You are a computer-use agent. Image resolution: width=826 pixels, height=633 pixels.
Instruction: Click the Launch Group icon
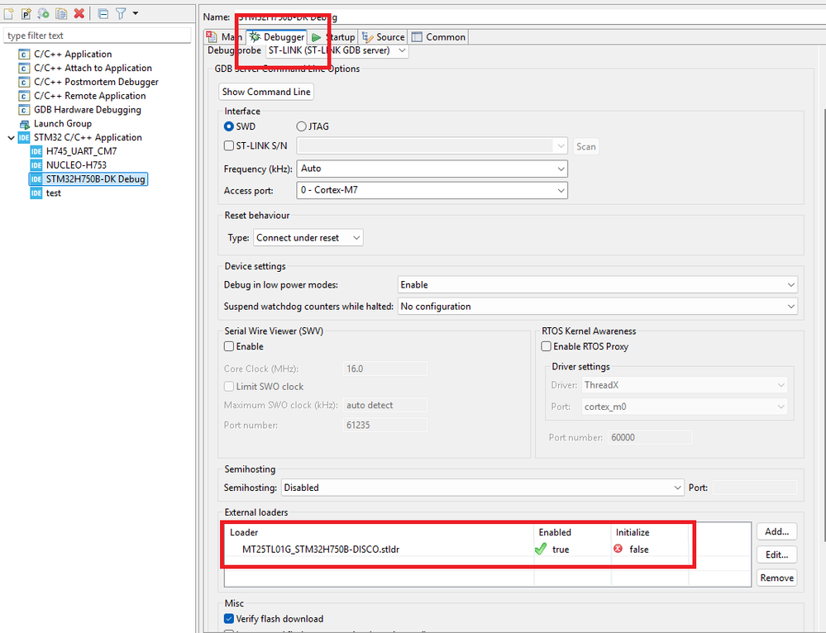pyautogui.click(x=24, y=124)
